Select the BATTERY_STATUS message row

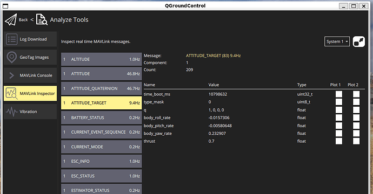coord(101,117)
